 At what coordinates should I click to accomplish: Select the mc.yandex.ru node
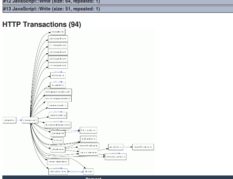pos(58,85)
